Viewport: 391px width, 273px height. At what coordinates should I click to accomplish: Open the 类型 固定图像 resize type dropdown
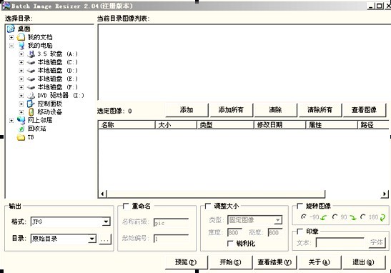277,220
